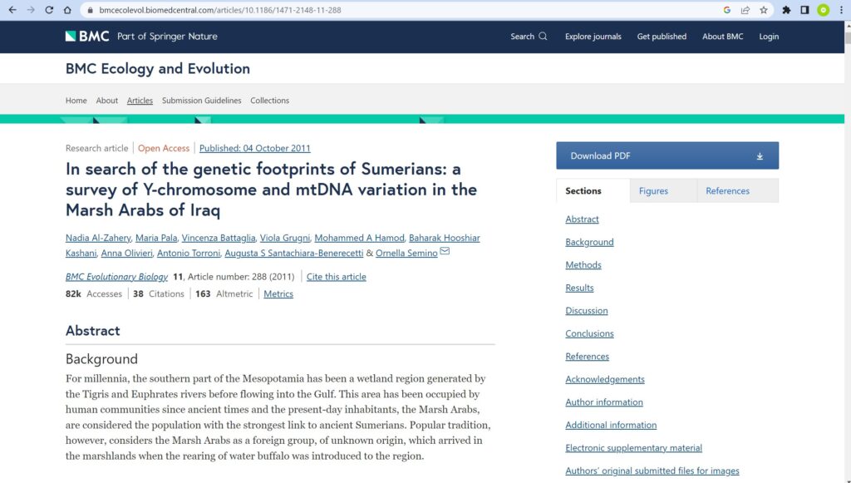851x483 pixels.
Task: Open the Metrics link
Action: point(278,294)
